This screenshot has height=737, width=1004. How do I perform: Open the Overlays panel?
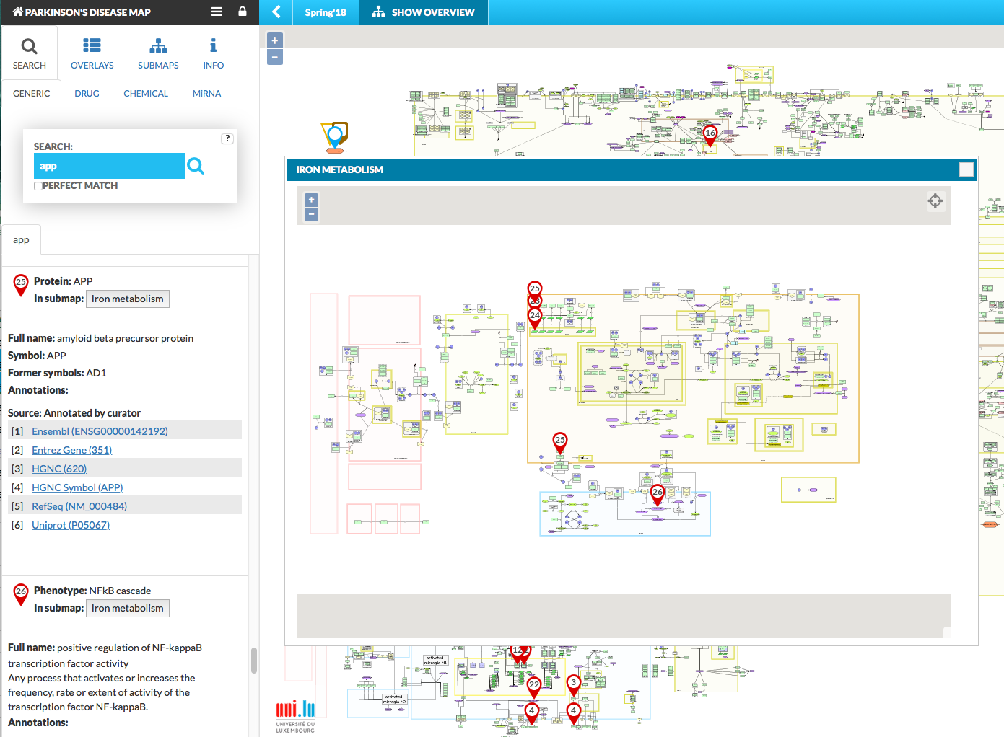click(x=92, y=53)
